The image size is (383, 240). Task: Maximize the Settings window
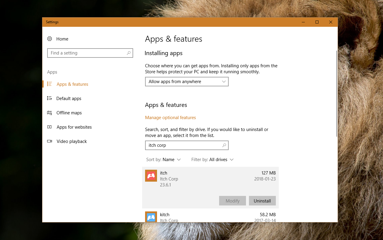pyautogui.click(x=317, y=22)
